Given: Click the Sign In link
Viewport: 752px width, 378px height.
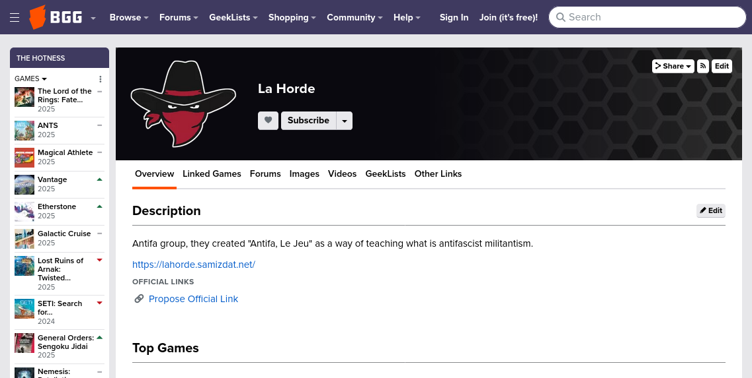Looking at the screenshot, I should [454, 17].
